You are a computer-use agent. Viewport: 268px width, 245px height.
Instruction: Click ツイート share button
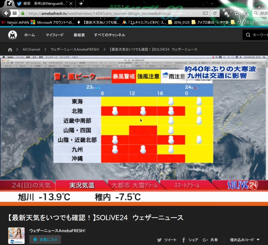[x=167, y=240]
